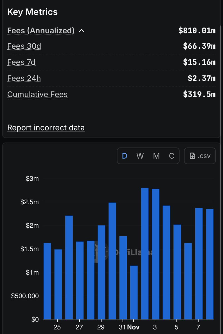The height and width of the screenshot is (334, 223).
Task: Click the Nov x-axis label
Action: click(x=133, y=327)
